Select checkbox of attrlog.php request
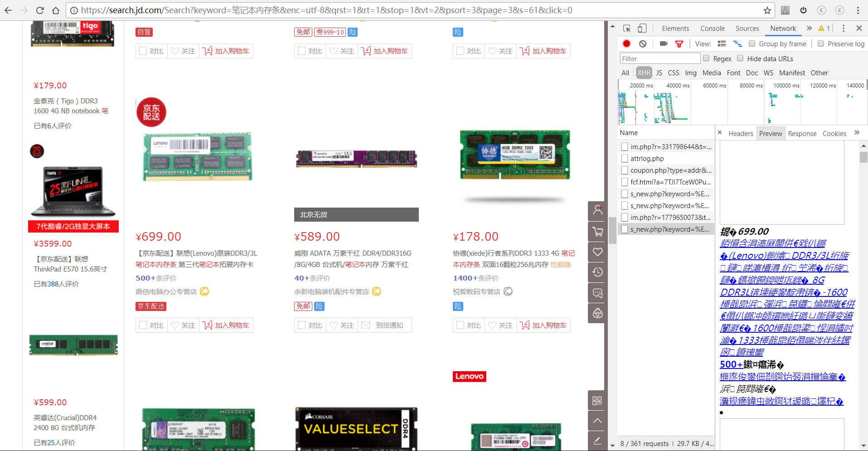Screen dimensions: 868x451 (625, 158)
